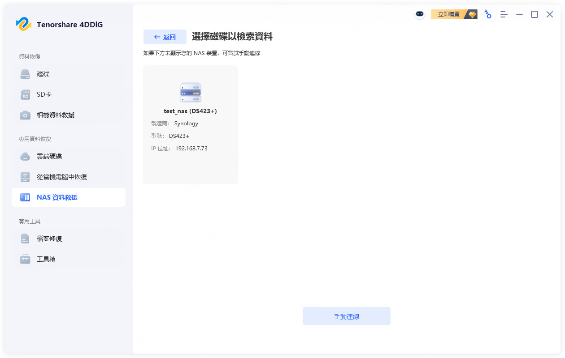Click the 型號 DS423+ text

click(x=170, y=136)
